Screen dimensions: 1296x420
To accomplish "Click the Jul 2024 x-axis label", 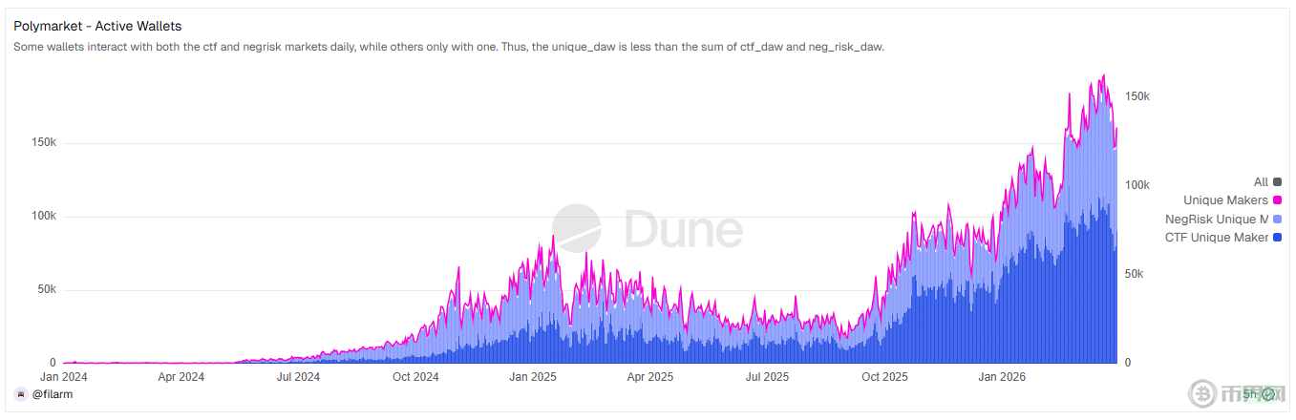I will coord(298,377).
